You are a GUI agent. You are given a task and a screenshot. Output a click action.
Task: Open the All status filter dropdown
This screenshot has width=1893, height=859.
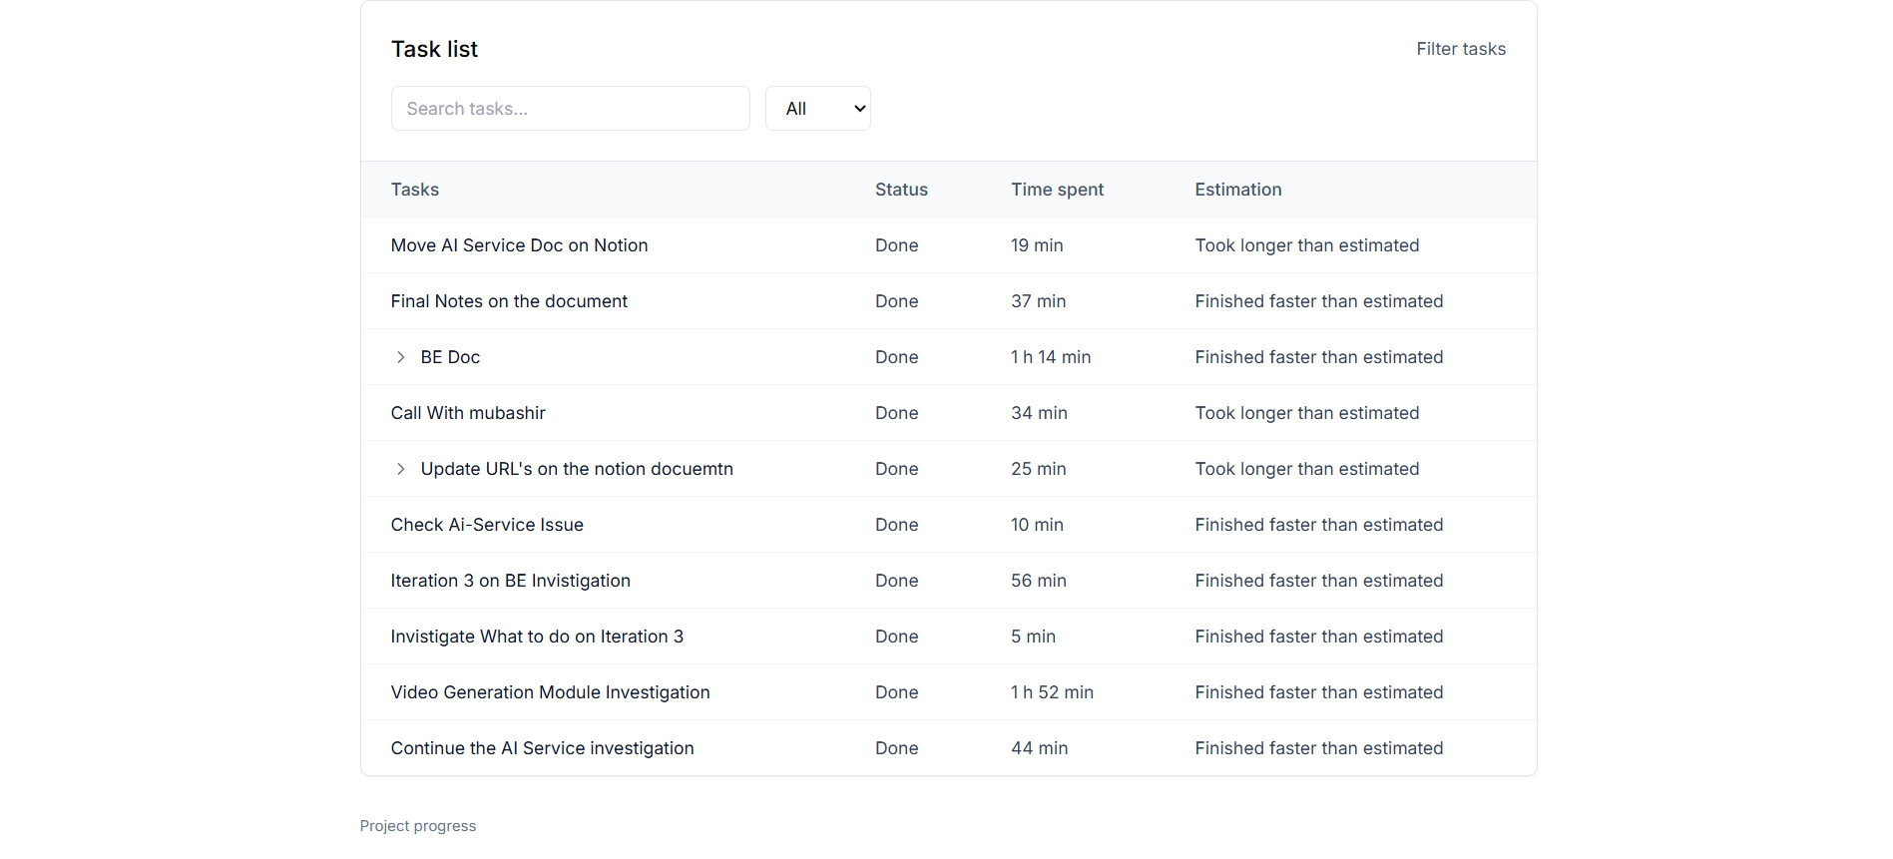click(x=817, y=108)
